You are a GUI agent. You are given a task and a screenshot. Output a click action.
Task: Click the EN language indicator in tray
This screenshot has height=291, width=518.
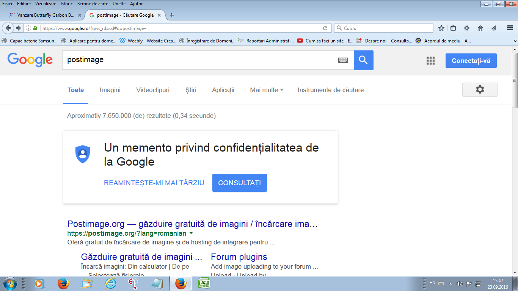(432, 283)
